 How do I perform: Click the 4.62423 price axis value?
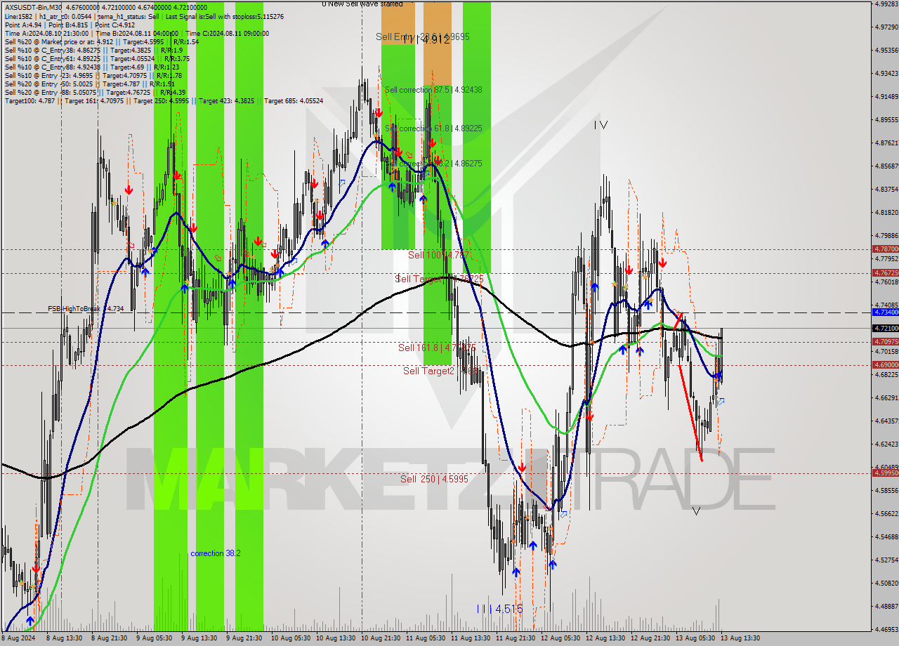click(886, 444)
